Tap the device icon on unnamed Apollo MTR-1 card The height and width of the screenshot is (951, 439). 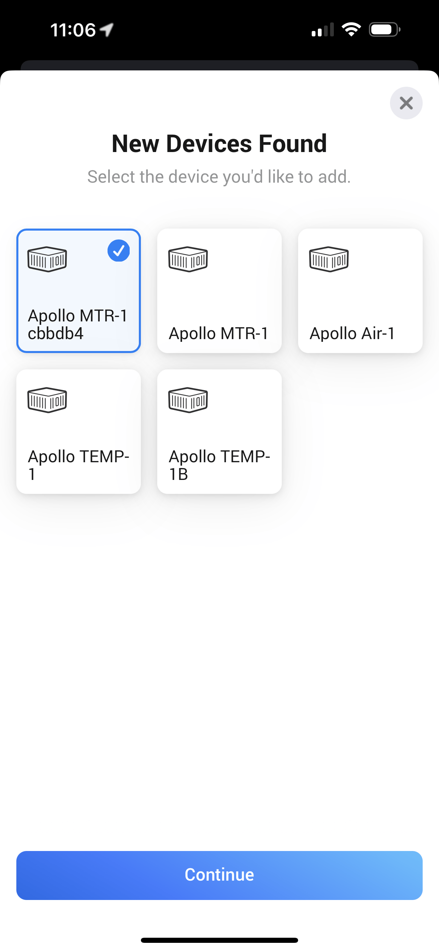188,259
